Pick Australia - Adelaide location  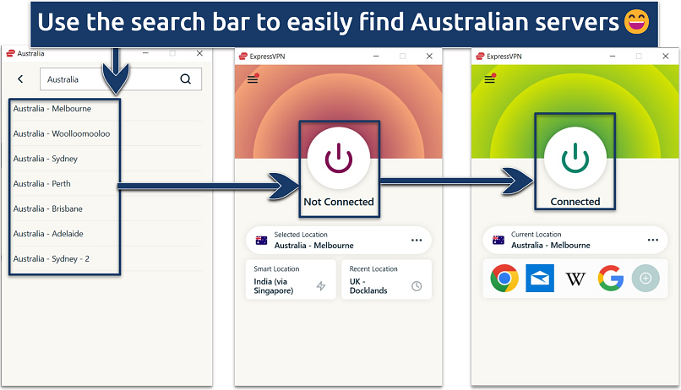(48, 234)
